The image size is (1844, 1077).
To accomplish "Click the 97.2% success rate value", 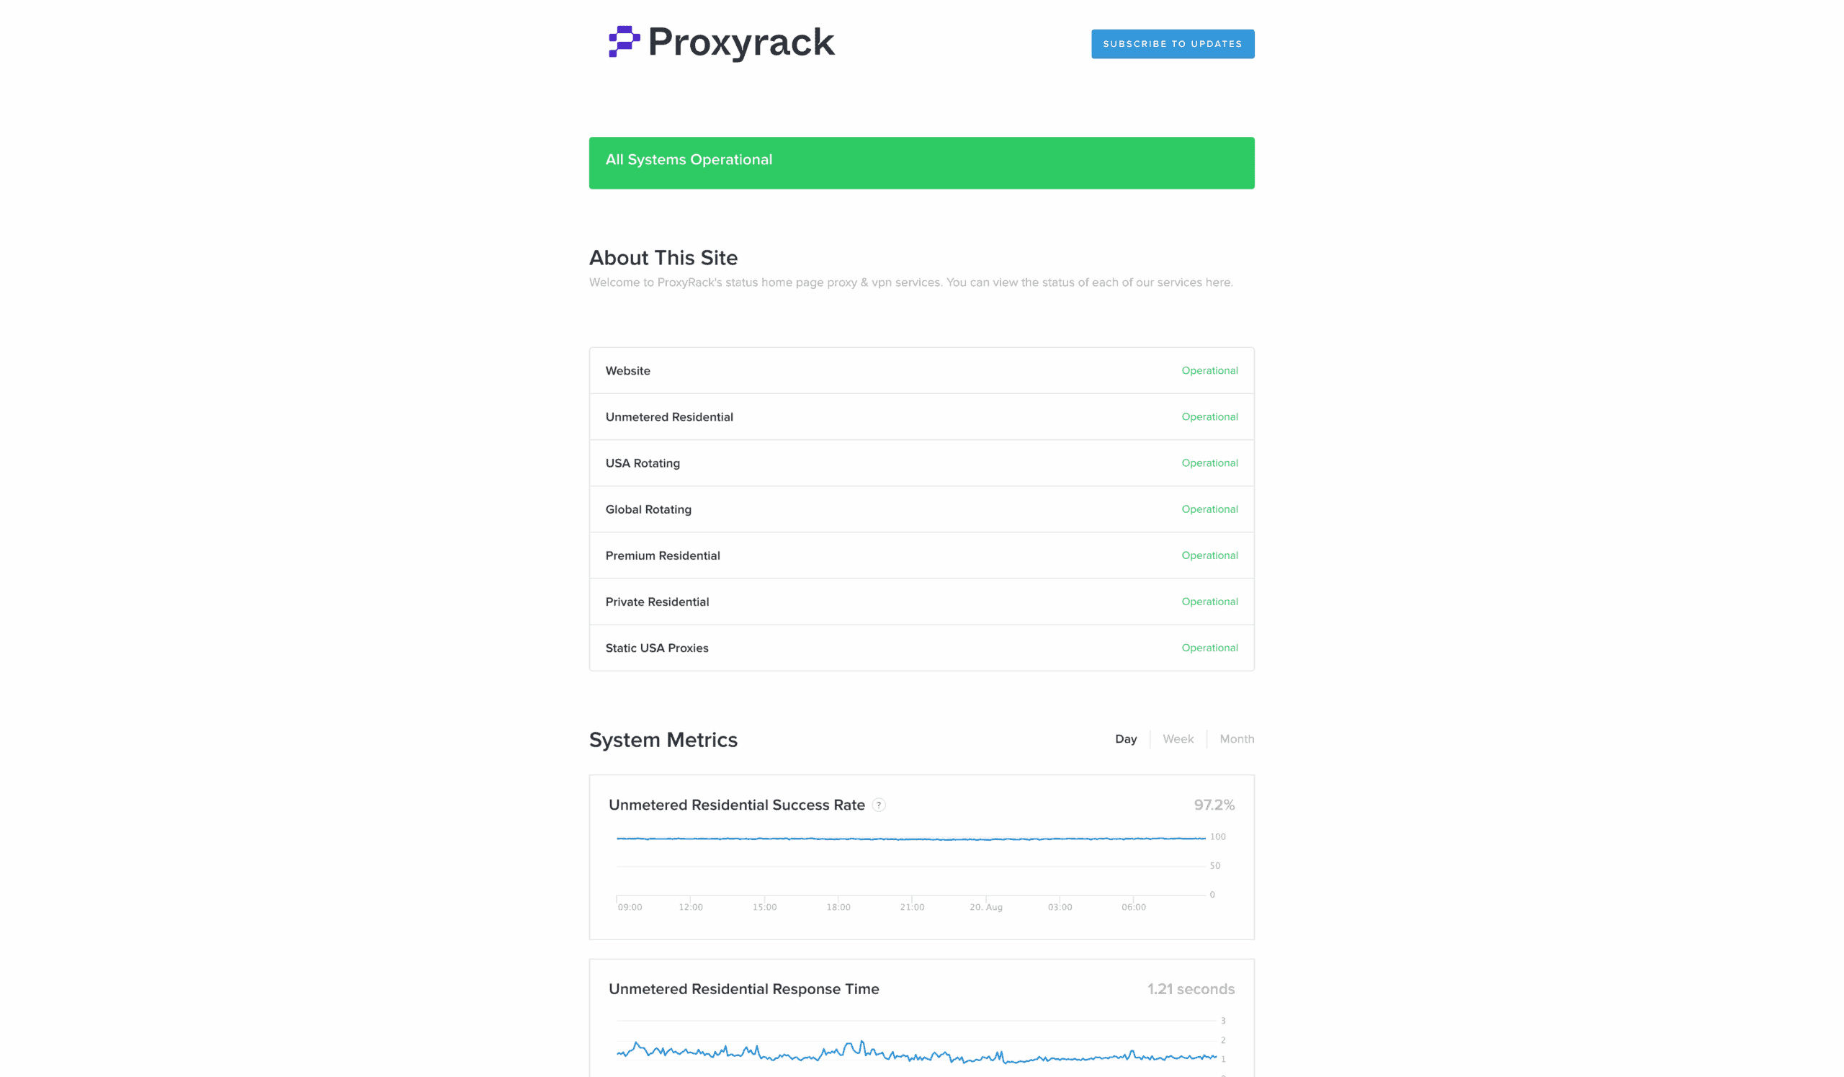I will pos(1213,805).
